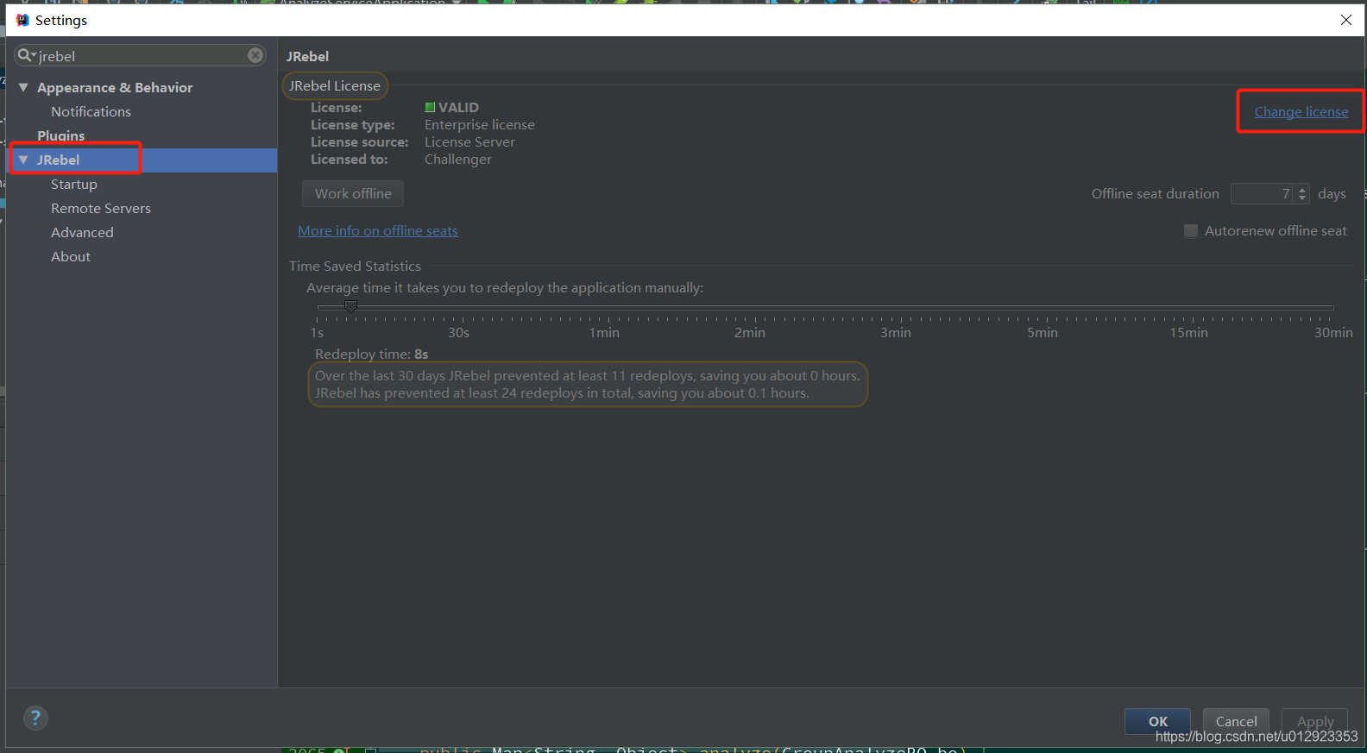This screenshot has width=1367, height=753.
Task: Click the Work offline button
Action: pos(353,193)
